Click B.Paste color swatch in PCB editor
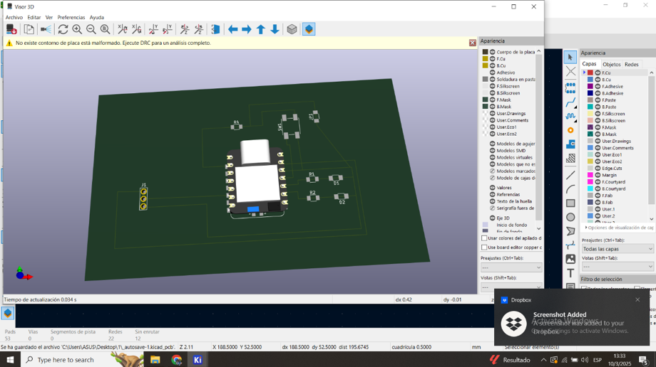656x367 pixels. [590, 107]
